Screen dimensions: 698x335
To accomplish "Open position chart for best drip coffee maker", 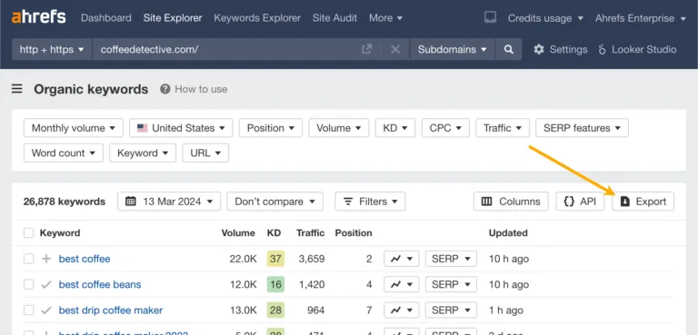I will click(402, 310).
